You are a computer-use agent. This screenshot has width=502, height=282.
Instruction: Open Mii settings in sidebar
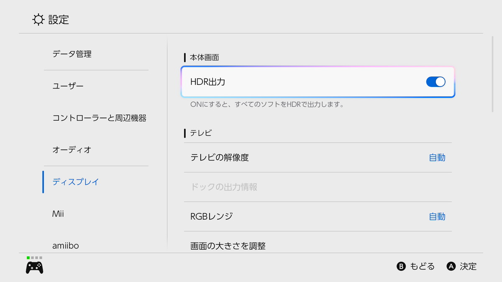click(58, 214)
